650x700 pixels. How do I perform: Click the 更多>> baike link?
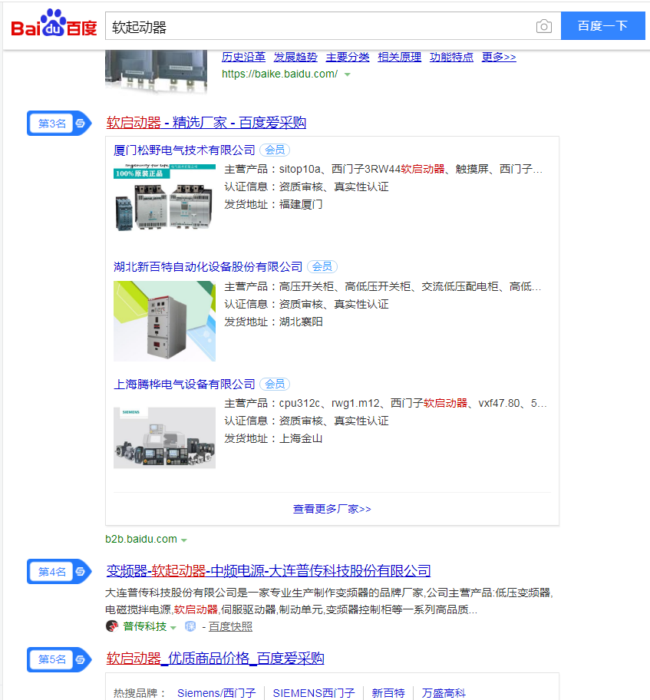499,57
